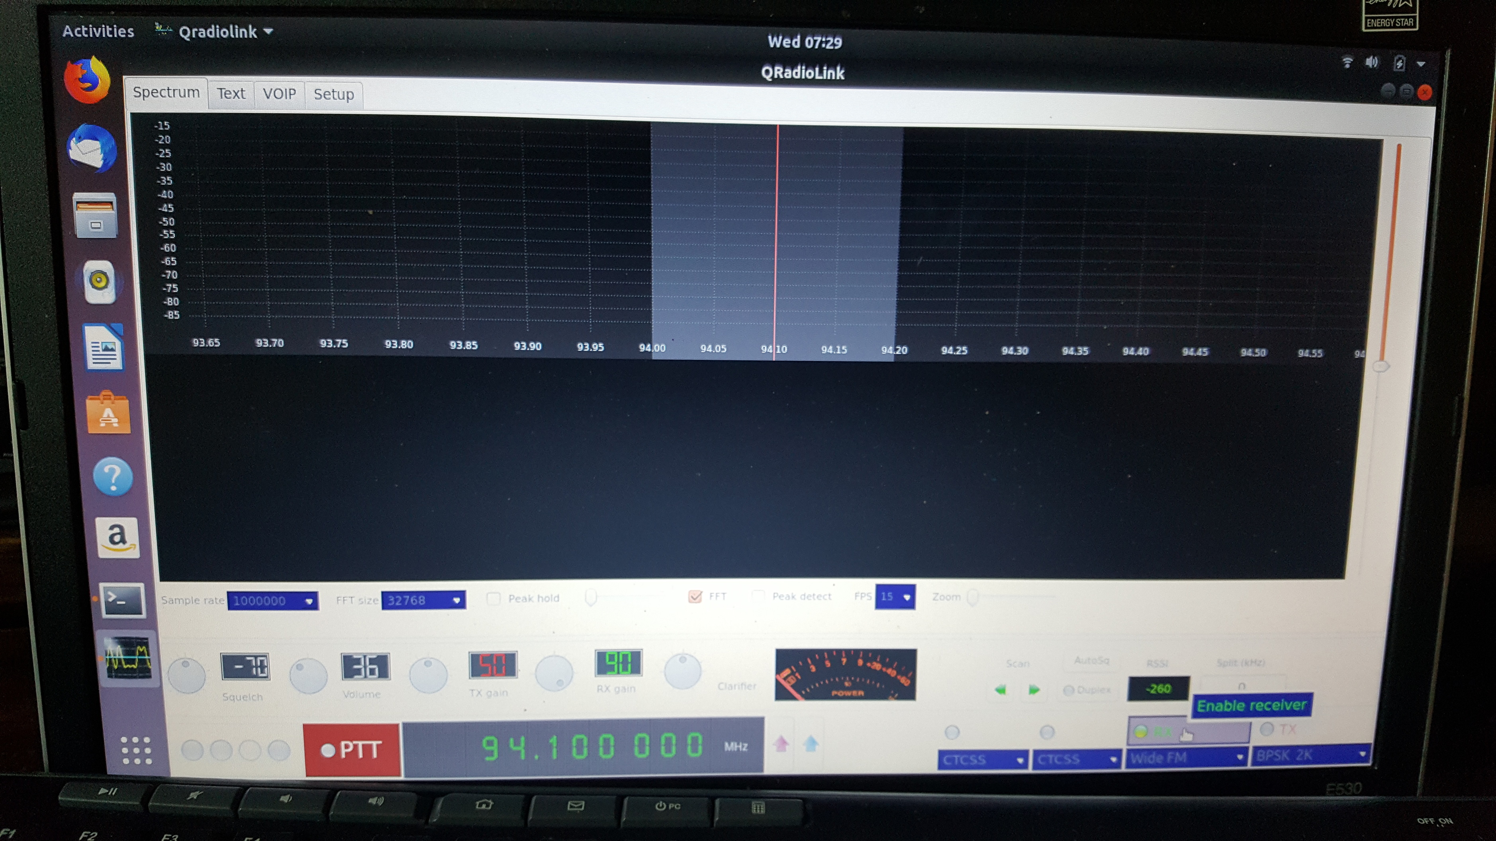The width and height of the screenshot is (1496, 841).
Task: Switch to the Spectrum tab
Action: (x=166, y=92)
